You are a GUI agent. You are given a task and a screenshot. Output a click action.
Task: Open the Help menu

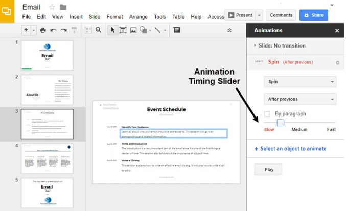pyautogui.click(x=196, y=17)
